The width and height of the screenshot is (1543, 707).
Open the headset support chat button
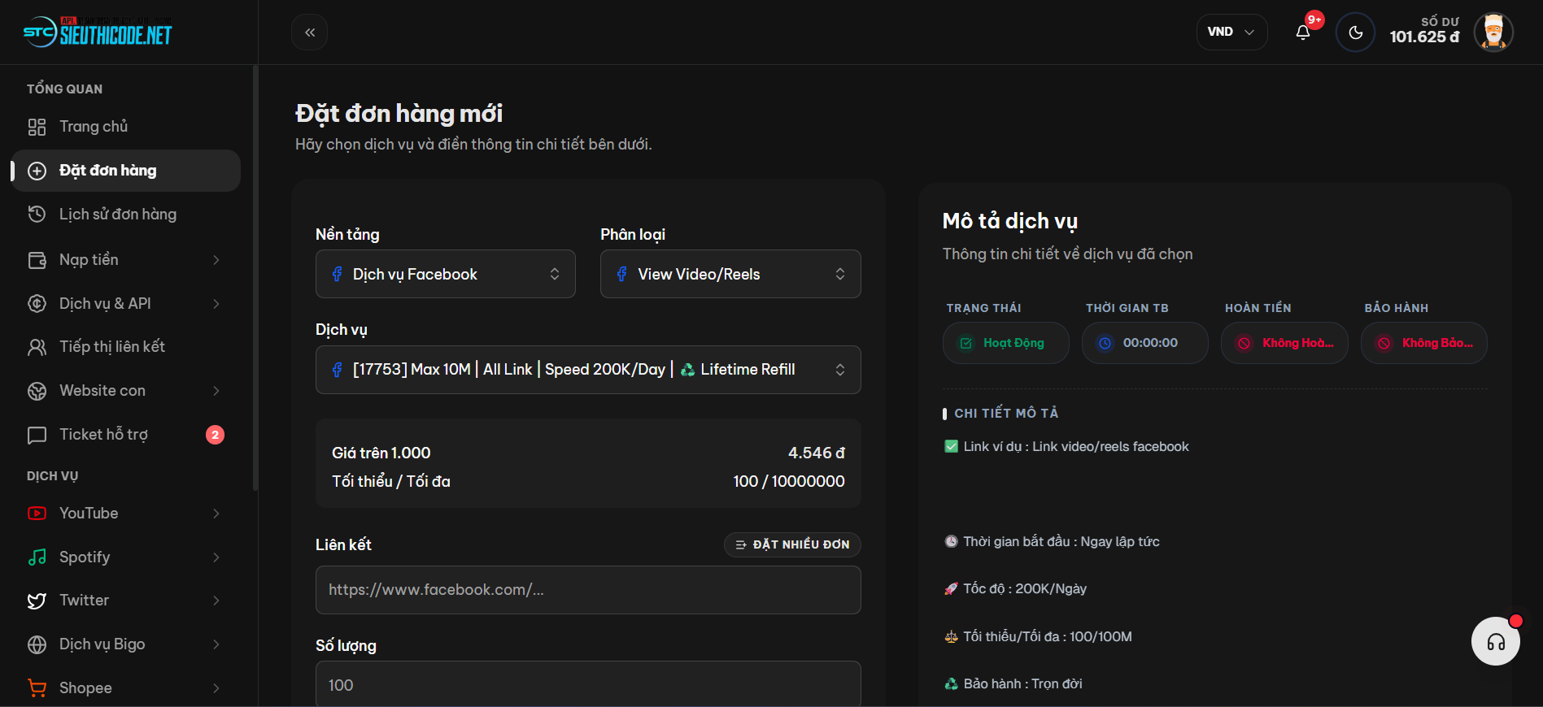[1495, 642]
